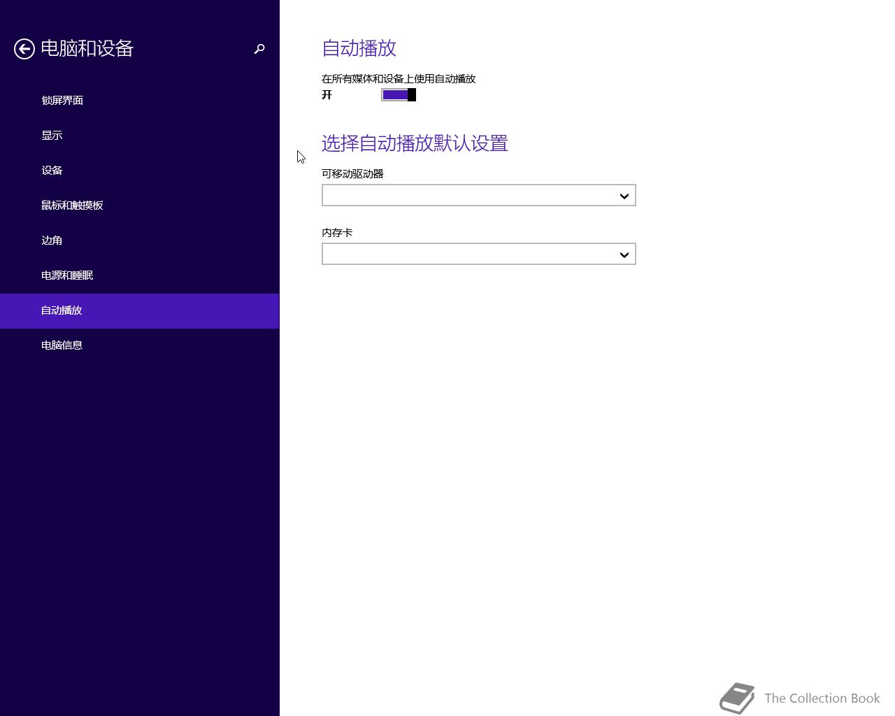Image resolution: width=895 pixels, height=716 pixels.
Task: Open the 锁屏界面 settings page
Action: click(x=140, y=101)
